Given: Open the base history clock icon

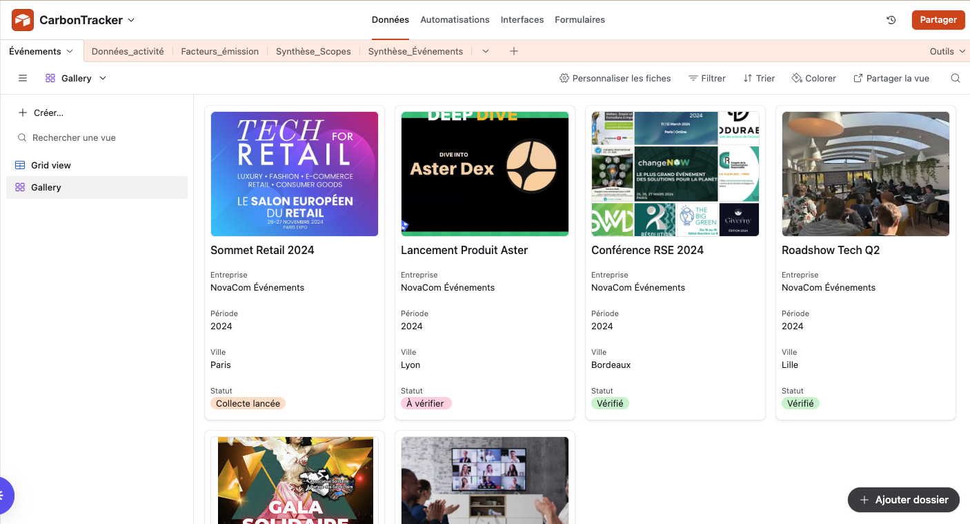Looking at the screenshot, I should point(891,20).
